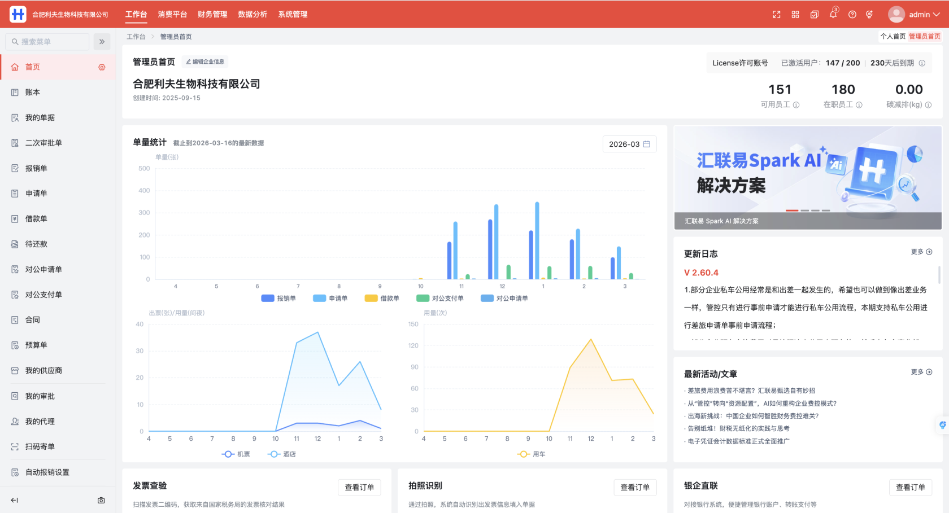Open the notifications bell with badge 3
Image resolution: width=949 pixels, height=513 pixels.
pos(833,14)
